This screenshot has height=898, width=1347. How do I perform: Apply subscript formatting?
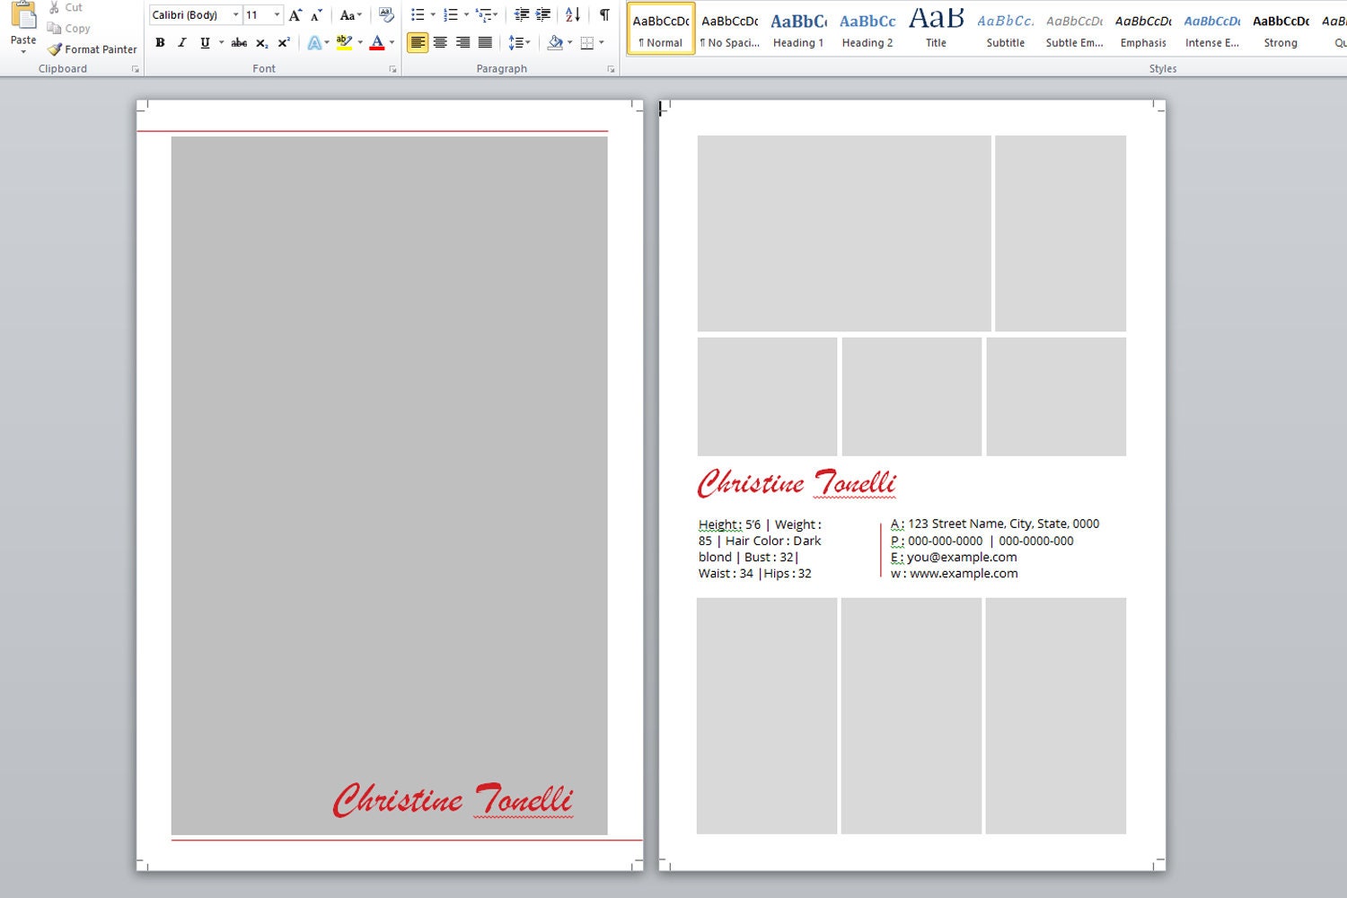tap(261, 42)
